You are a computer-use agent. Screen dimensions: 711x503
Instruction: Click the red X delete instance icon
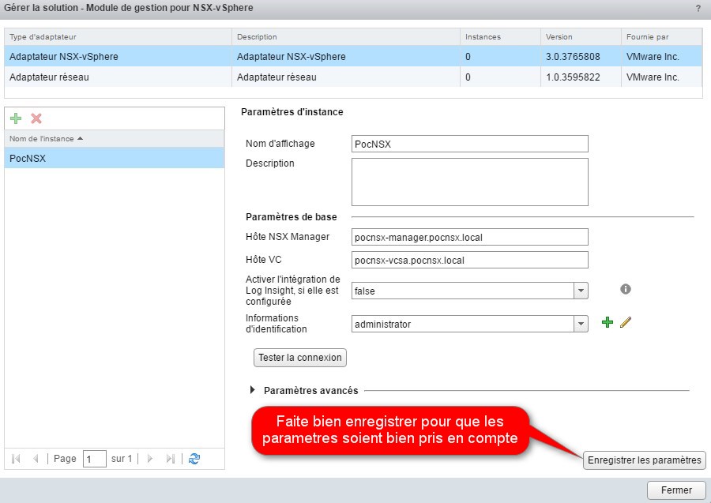[x=36, y=118]
